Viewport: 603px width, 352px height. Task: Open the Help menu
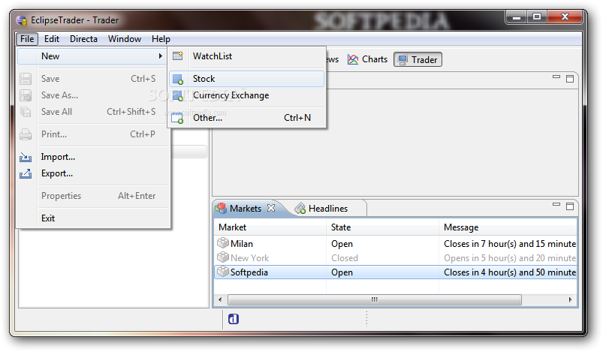coord(161,39)
